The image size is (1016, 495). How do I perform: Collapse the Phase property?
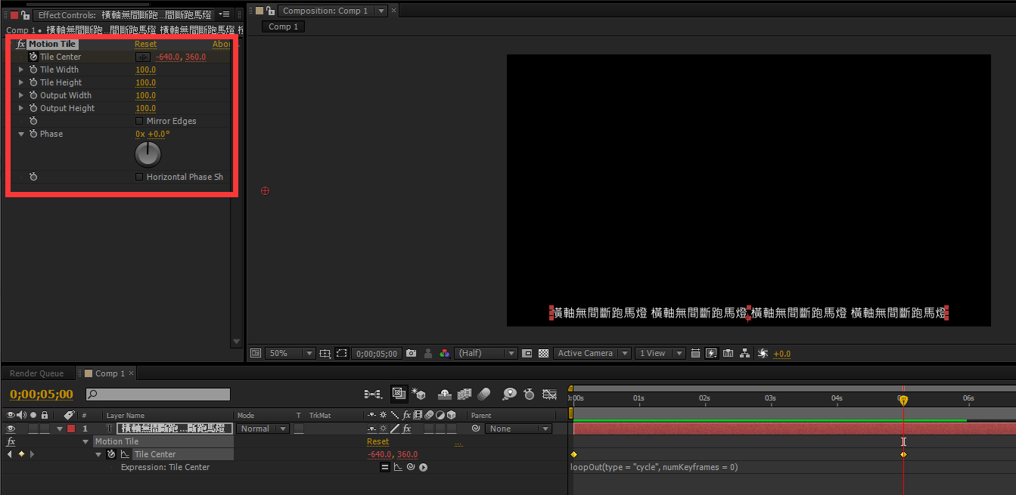[21, 134]
